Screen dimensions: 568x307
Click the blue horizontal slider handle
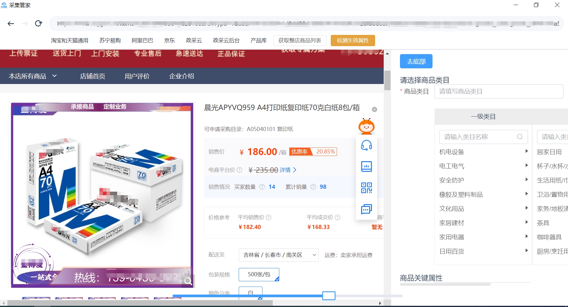click(329, 295)
